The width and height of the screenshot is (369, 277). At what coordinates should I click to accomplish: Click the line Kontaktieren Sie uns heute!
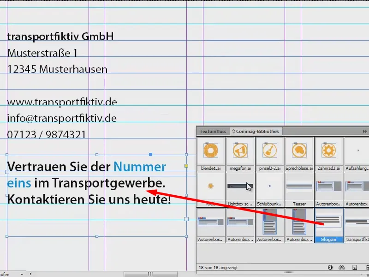coord(89,199)
